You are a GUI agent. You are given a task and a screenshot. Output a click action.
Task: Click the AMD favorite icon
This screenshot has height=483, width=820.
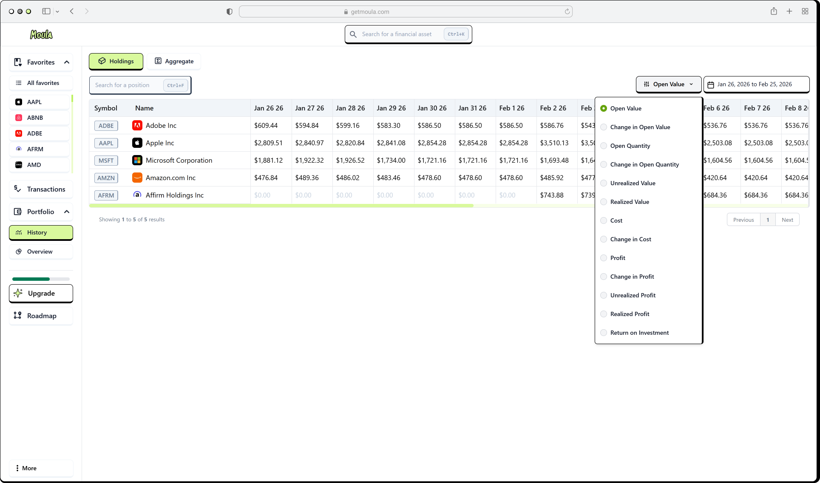point(19,165)
